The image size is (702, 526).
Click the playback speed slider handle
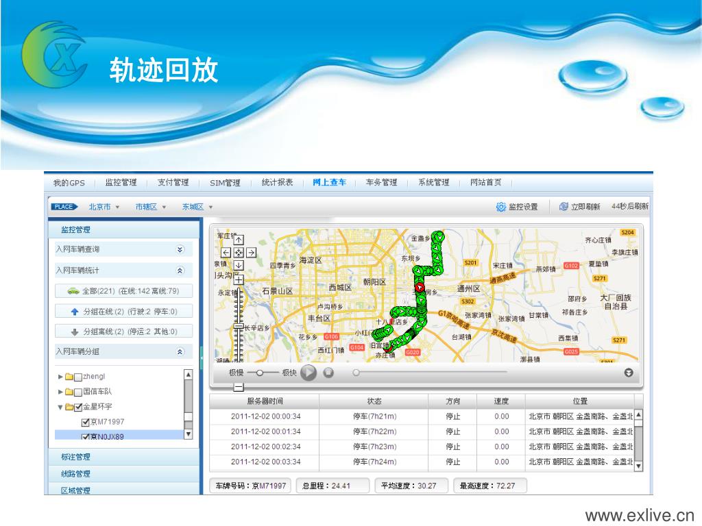[x=260, y=373]
